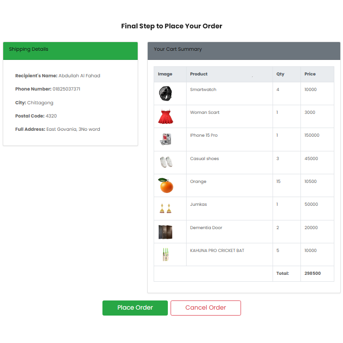Click the Shipping Details green header
The image size is (343, 343).
[70, 51]
